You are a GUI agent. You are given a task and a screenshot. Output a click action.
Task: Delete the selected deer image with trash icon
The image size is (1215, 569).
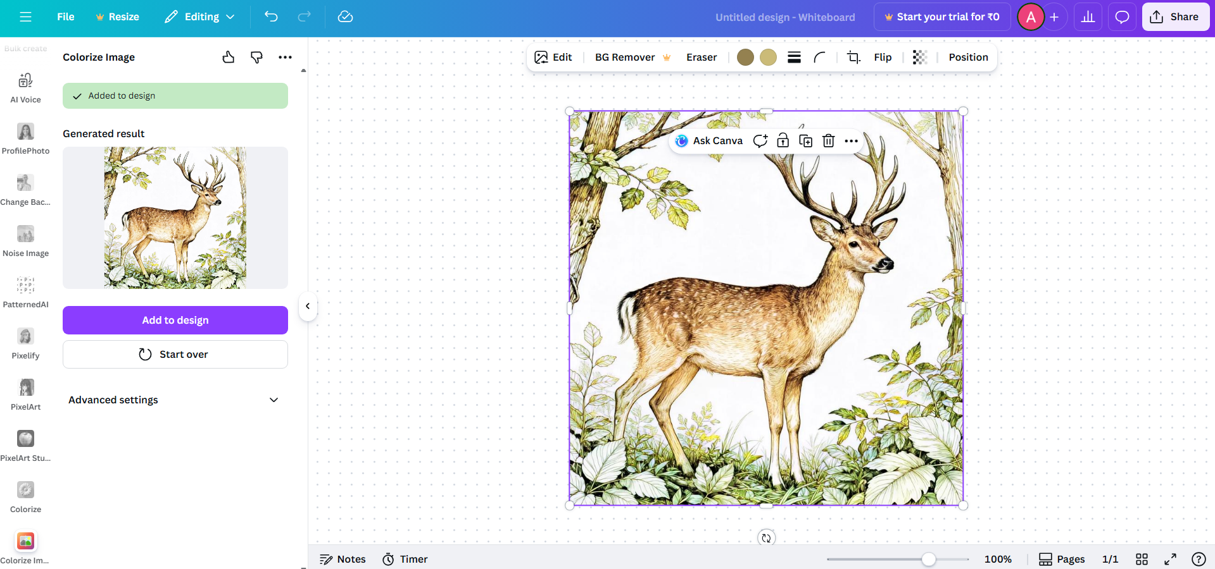point(828,141)
